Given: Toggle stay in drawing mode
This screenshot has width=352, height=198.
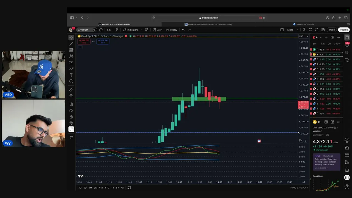Looking at the screenshot, I should (x=71, y=110).
